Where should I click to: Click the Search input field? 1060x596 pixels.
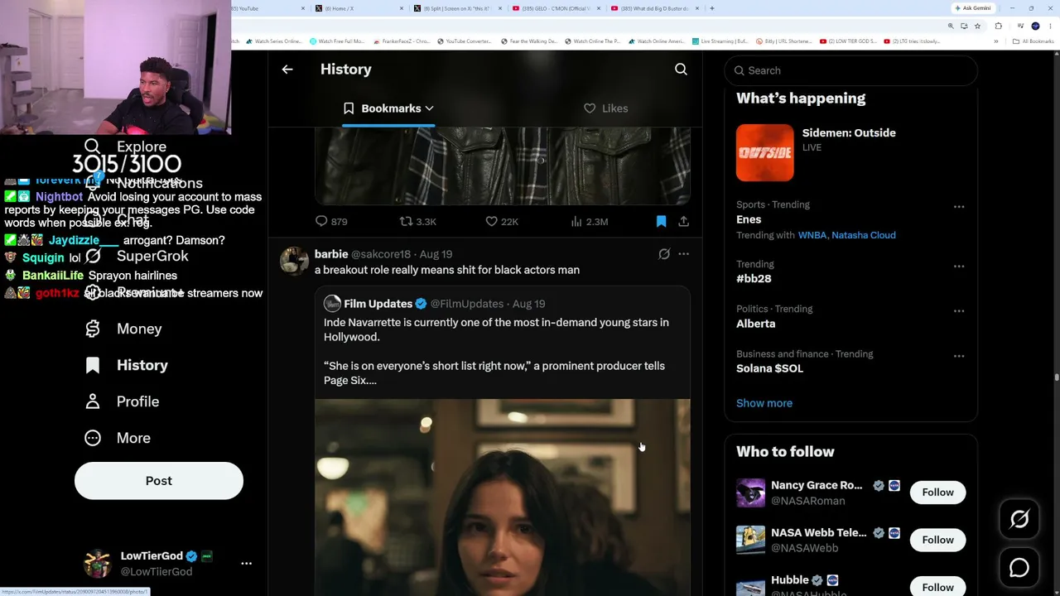pyautogui.click(x=850, y=70)
